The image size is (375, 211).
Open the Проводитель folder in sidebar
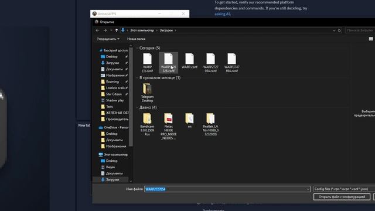tap(117, 119)
